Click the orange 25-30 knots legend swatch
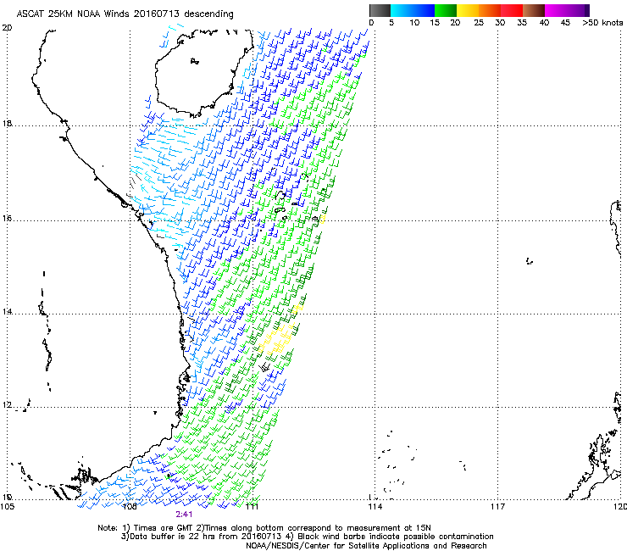This screenshot has width=627, height=551. (490, 10)
